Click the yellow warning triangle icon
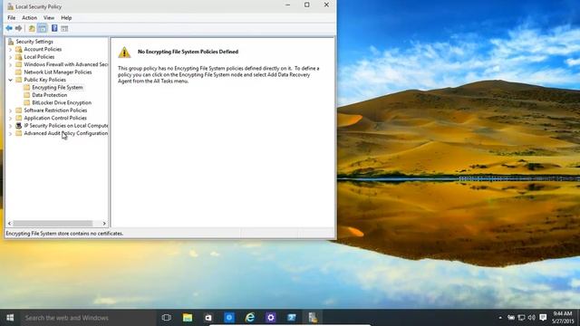580x326 pixels. (124, 53)
